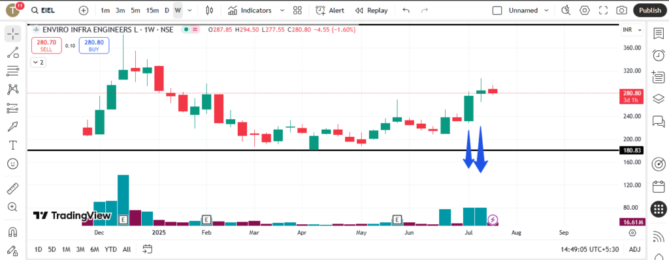Toggle Magnet mode in the drawing toolbar
The width and height of the screenshot is (669, 260).
(13, 233)
